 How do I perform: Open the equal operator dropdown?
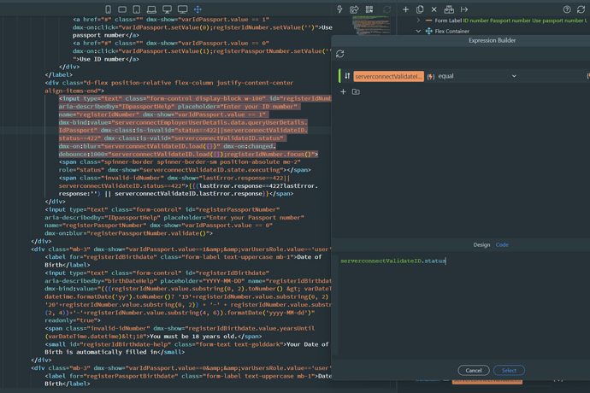point(477,76)
